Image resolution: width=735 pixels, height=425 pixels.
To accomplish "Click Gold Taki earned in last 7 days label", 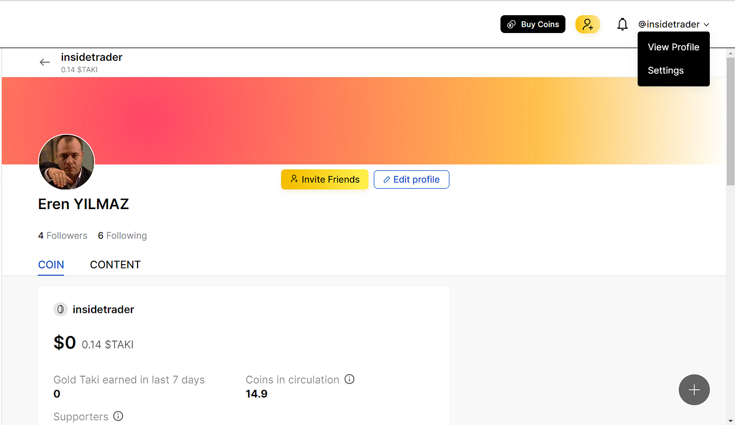I will 129,380.
